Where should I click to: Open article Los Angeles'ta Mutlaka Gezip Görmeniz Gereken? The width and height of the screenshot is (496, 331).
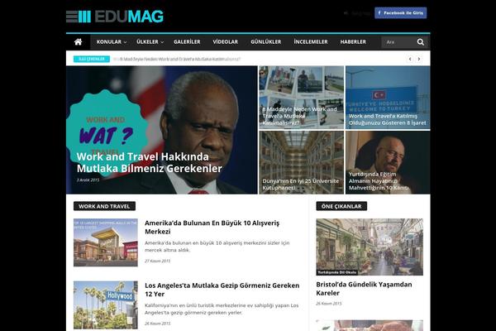(x=222, y=290)
